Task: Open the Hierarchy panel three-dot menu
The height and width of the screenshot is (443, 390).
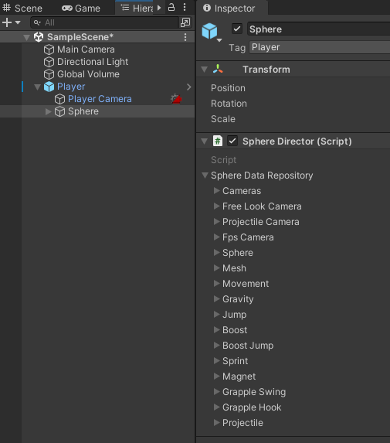Action: point(185,8)
